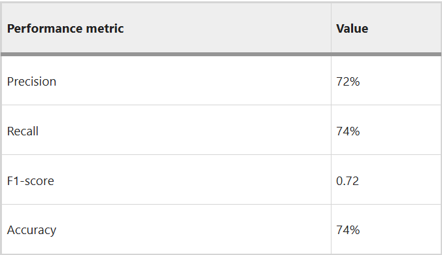Click the 74% Accuracy value
This screenshot has width=442, height=255.
[348, 230]
